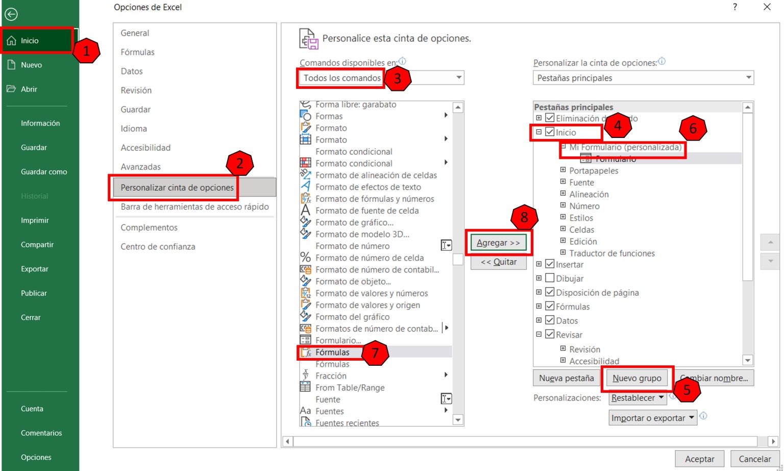Click the Formato de modelo 3D icon
The image size is (784, 471).
[306, 234]
